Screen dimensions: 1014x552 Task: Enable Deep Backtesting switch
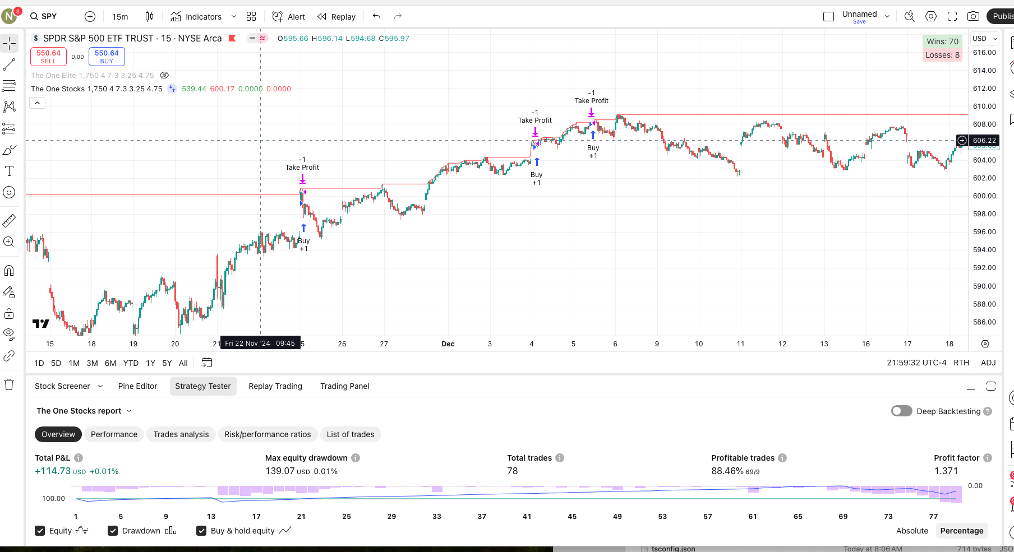pyautogui.click(x=901, y=411)
